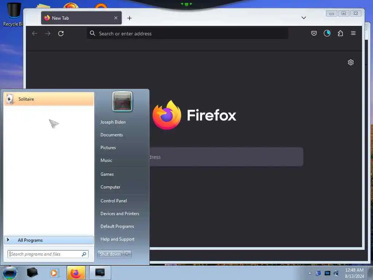
Task: Minimize the Firefox window
Action: pos(331,13)
